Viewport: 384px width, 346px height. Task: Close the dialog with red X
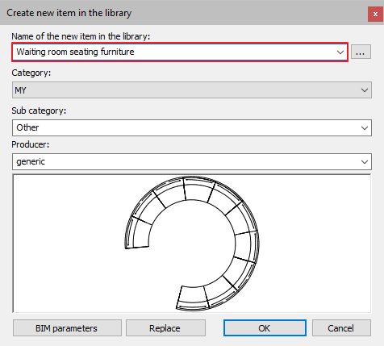[x=375, y=14]
